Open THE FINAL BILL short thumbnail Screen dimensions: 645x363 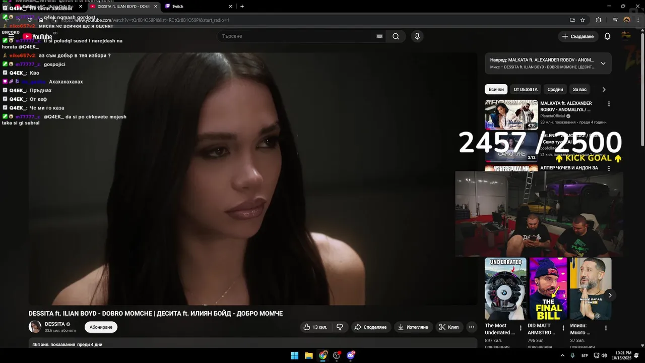click(x=548, y=288)
